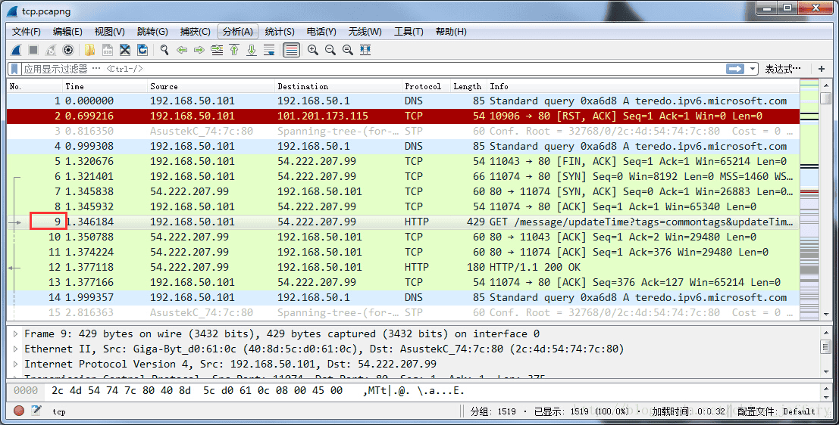Expand the Frame 9 details row
This screenshot has height=425, width=839.
click(17, 333)
